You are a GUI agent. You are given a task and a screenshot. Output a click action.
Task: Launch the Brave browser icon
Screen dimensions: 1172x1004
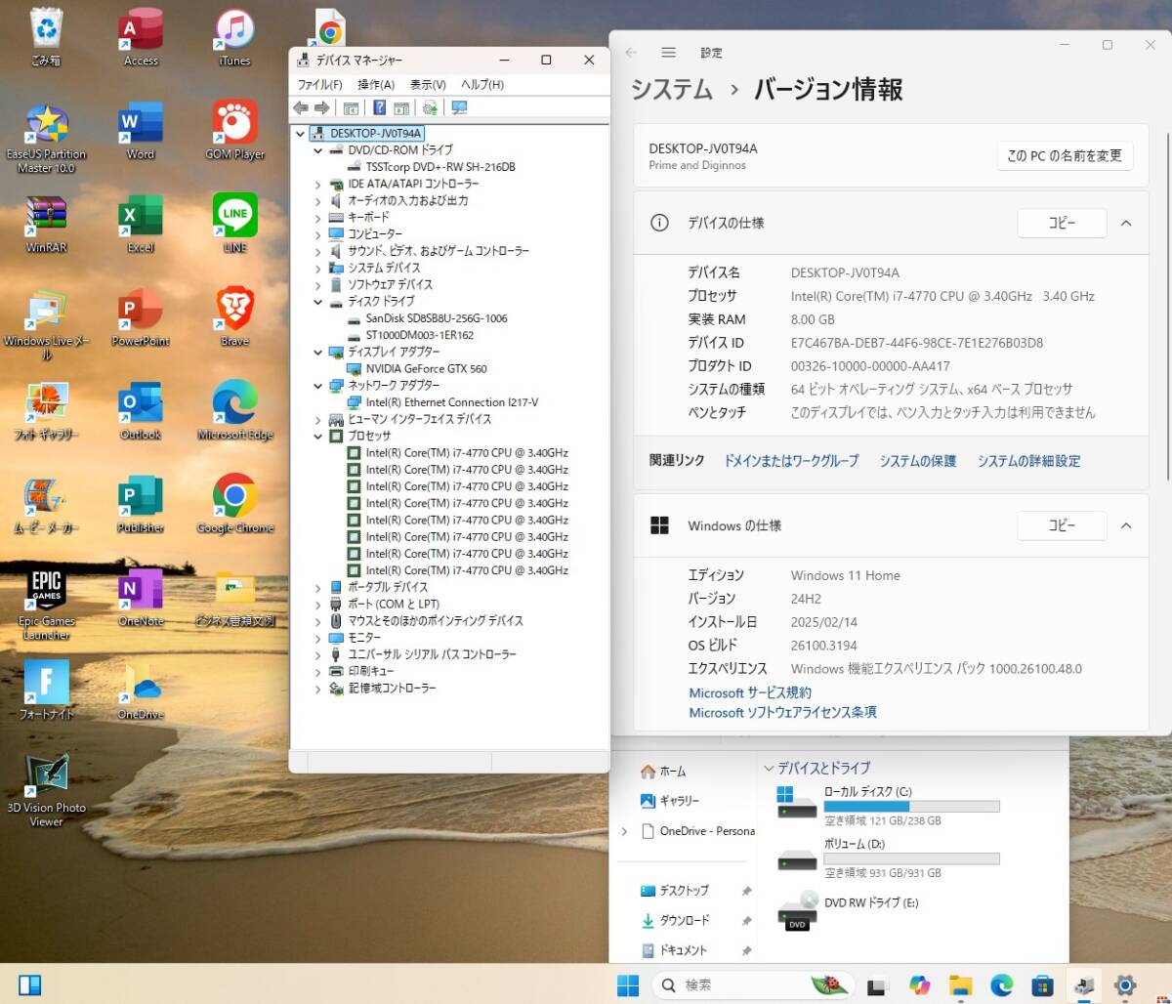[234, 318]
